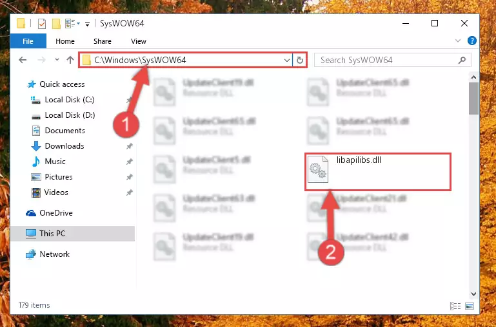
Task: Click the Downloads pin icon
Action: coord(130,146)
